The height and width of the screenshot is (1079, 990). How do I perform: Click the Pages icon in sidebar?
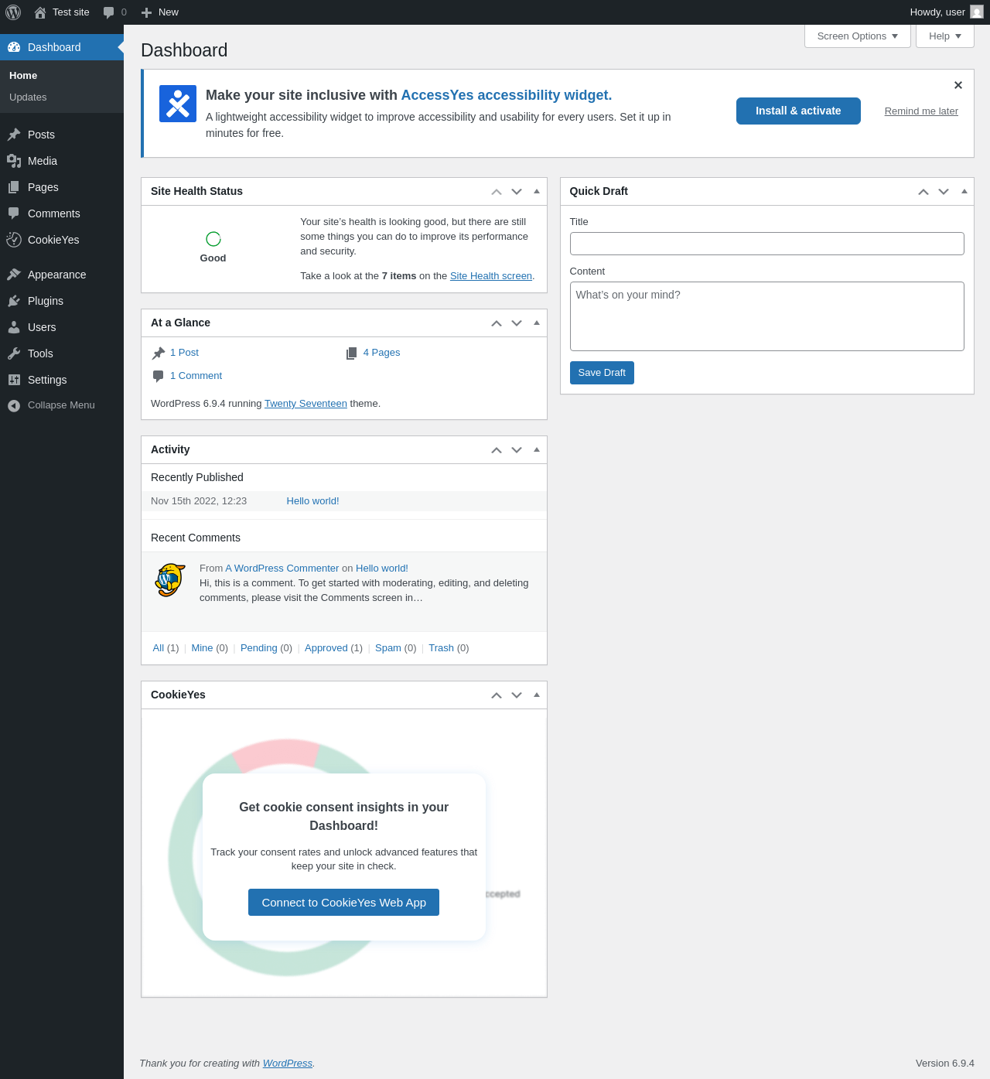pyautogui.click(x=14, y=187)
